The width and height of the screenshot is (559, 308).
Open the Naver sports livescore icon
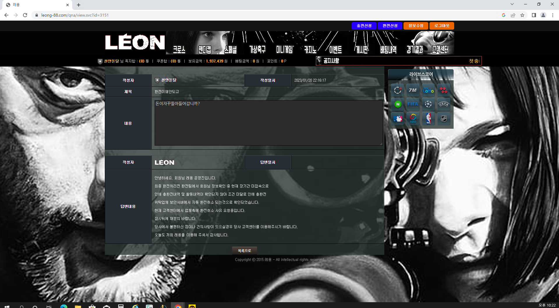tap(398, 104)
